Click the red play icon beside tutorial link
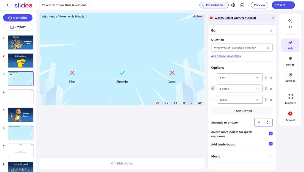This screenshot has width=304, height=172. 211,18
